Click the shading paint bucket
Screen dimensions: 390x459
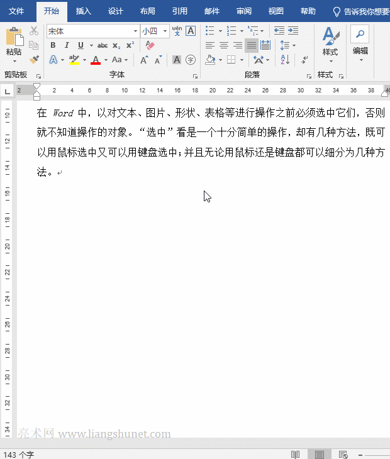[x=210, y=60]
